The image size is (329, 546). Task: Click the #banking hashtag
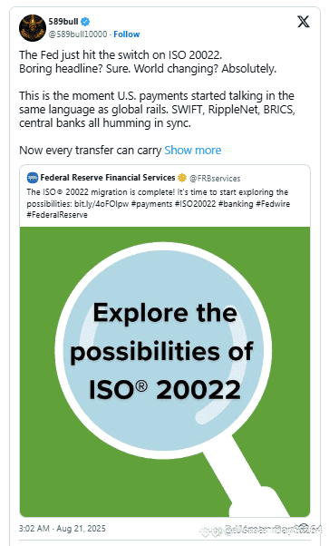(236, 204)
